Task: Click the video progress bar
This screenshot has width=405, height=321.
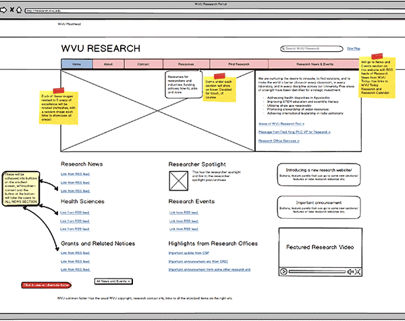Action: coord(317,272)
